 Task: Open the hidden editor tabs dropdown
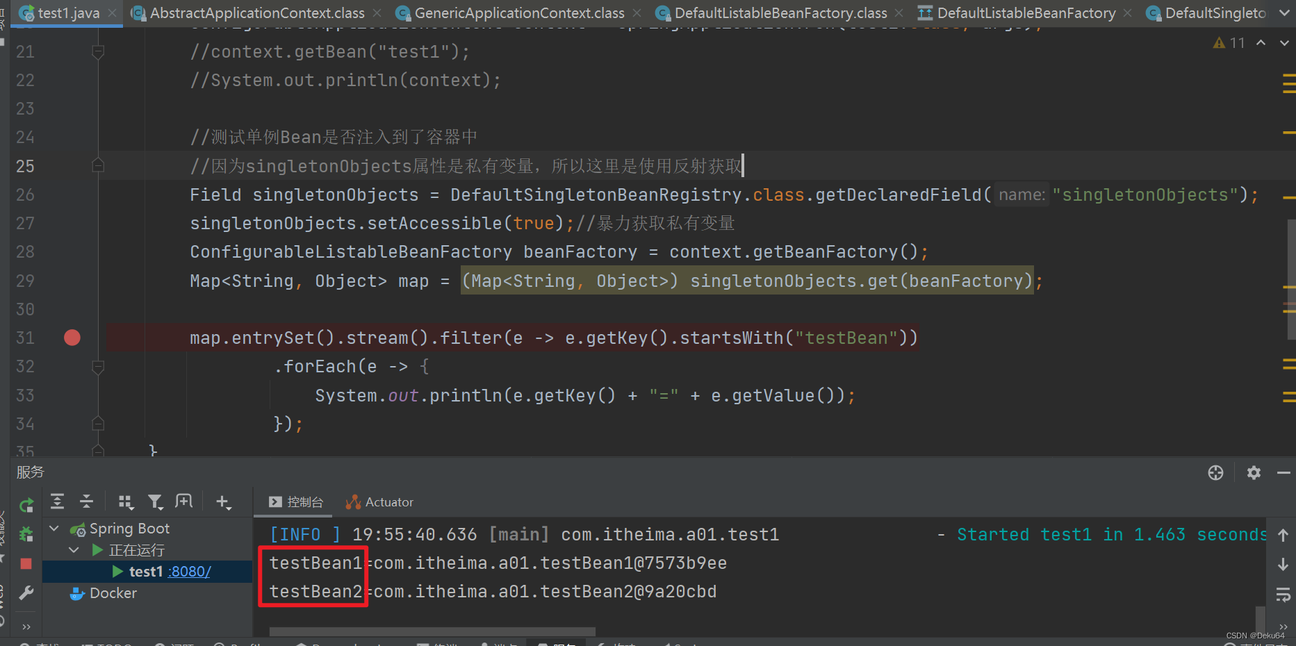1282,13
